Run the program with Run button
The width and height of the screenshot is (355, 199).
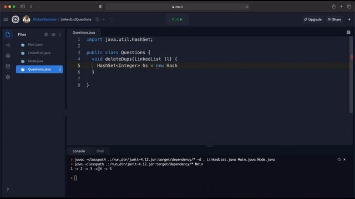(177, 19)
